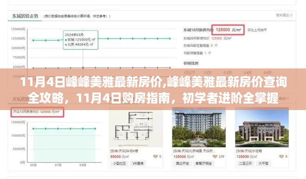This screenshot has width=306, height=179.
Task: Open the [东城-天坛]北京城建·天坛府 listing title
Action: coord(194,151)
